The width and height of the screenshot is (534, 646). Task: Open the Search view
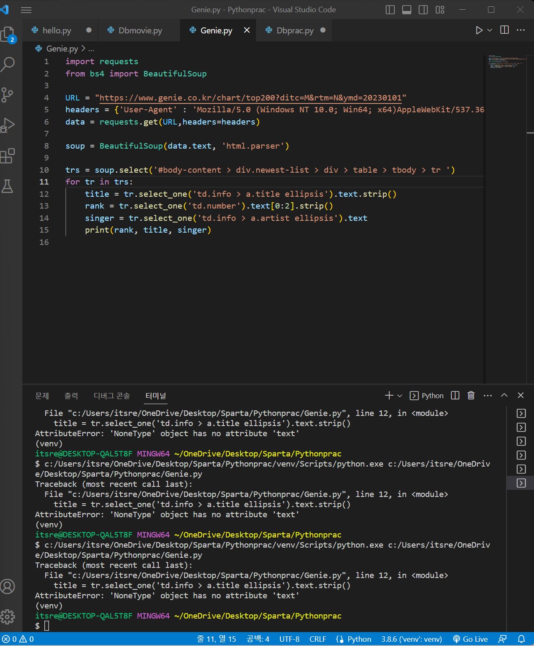point(8,64)
